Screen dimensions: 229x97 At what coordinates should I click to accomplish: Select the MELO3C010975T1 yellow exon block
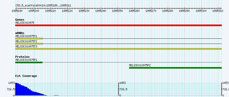[x=29, y=38]
